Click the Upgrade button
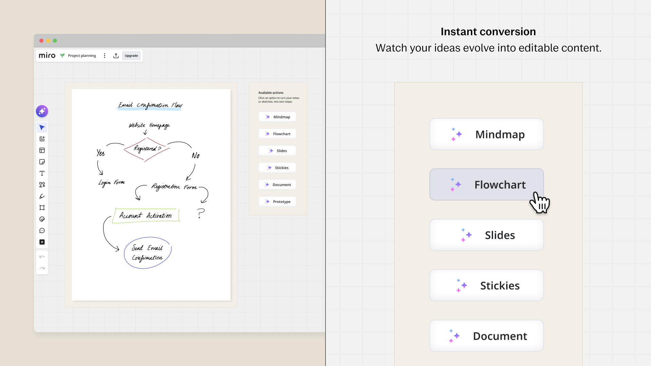 [131, 56]
